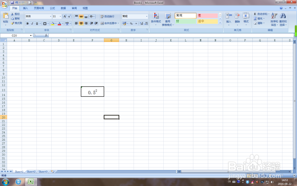Open Format as Table (套用表格格式) menu
Screen dimensions: 297x186
tap(168, 19)
